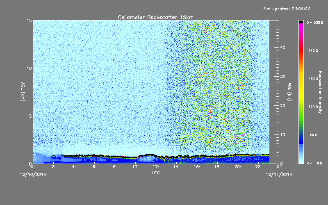The image size is (328, 205).
Task: Click the "2:" hour tick label
Action: [x=53, y=167]
